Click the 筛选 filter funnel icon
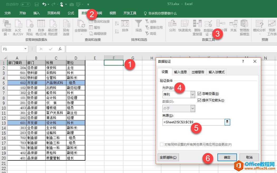The height and width of the screenshot is (173, 277). 138,24
